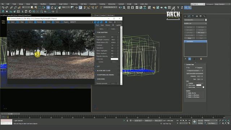Activate the Select and Rotate tool
Viewport: 231px width, 130px height.
click(x=52, y=8)
